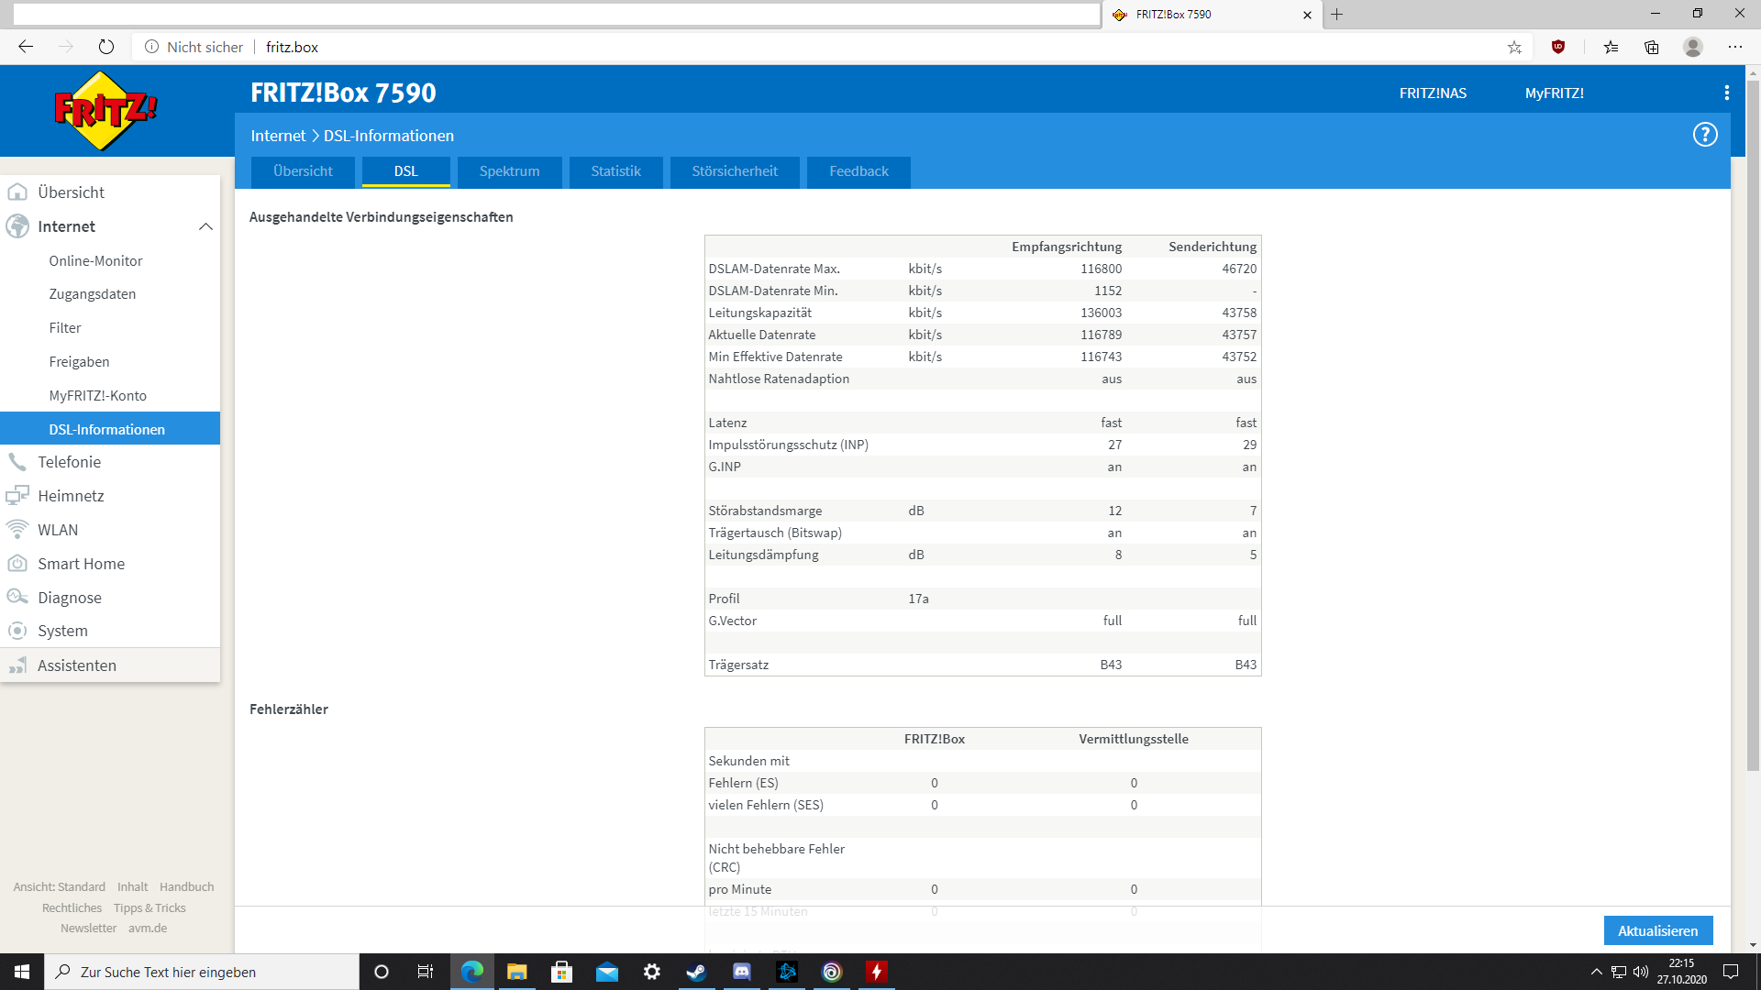This screenshot has width=1761, height=990.
Task: Switch to the Störsicherheit tab
Action: (x=734, y=171)
